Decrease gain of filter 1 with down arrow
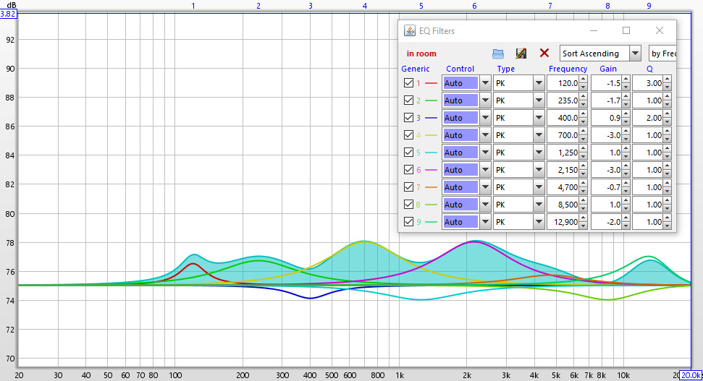Viewport: 703px width, 381px height. (x=626, y=87)
